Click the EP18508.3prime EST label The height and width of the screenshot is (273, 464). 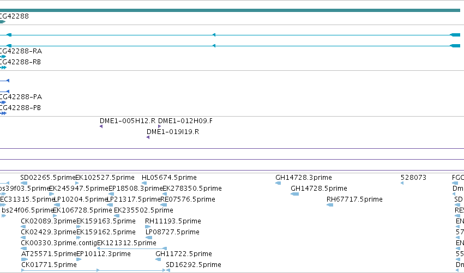coord(136,189)
